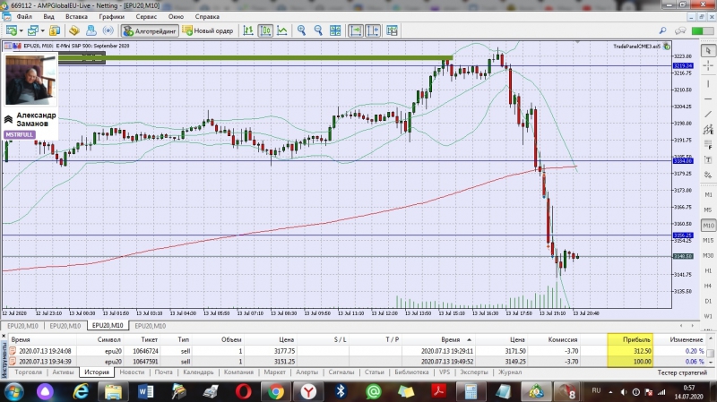Switch timeframe to M15
The height and width of the screenshot is (402, 717).
coord(708,240)
